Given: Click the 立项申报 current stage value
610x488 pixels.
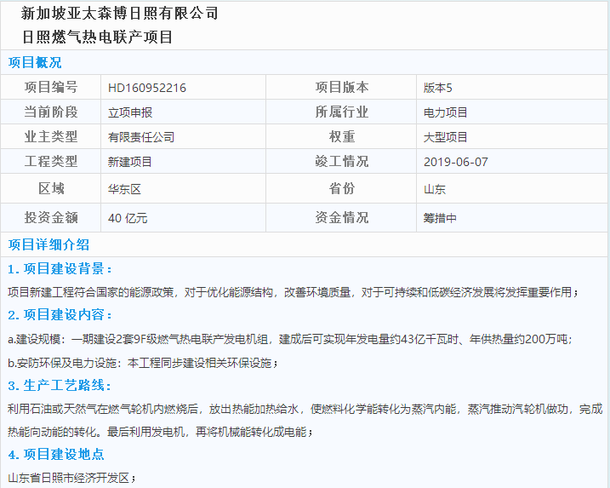Looking at the screenshot, I should [x=130, y=112].
